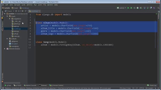Toggle the Favorites side tool tab

point(3,77)
